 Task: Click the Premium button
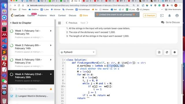(x=150, y=15)
